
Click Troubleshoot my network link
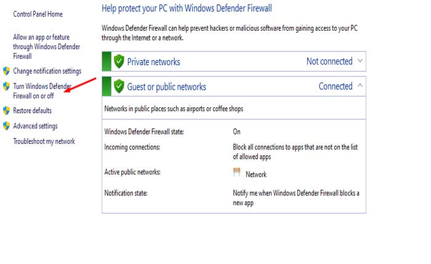pyautogui.click(x=44, y=141)
